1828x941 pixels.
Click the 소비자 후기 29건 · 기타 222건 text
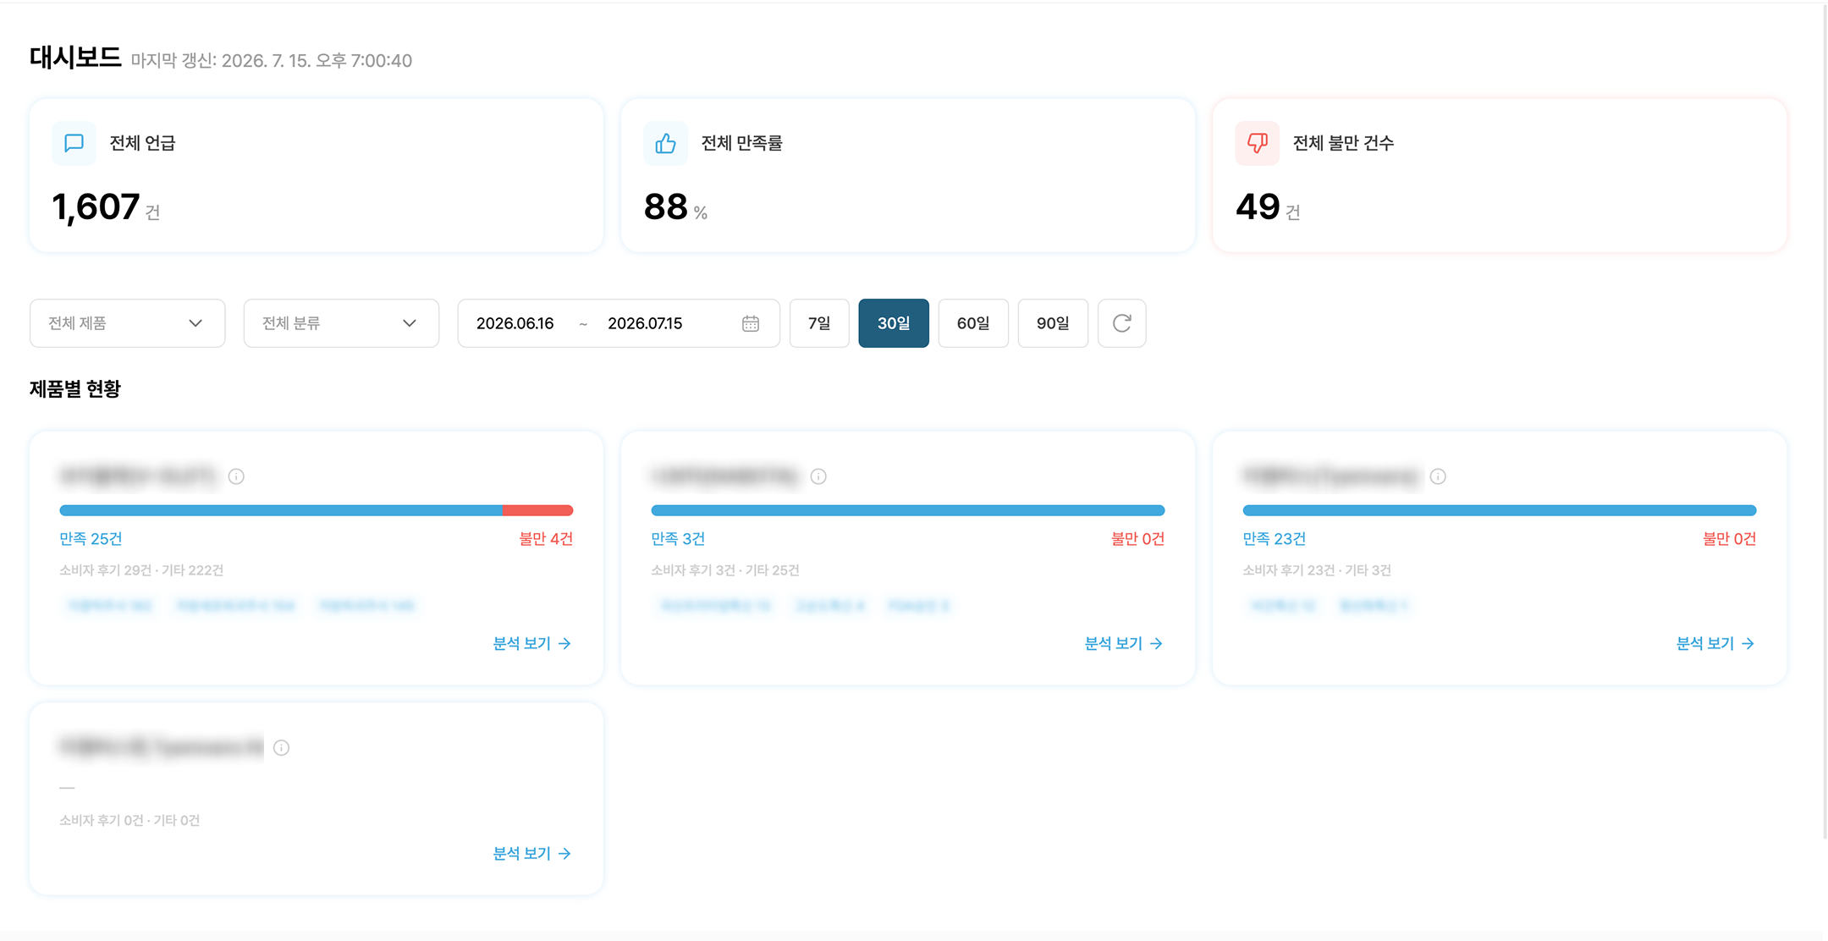tap(141, 570)
